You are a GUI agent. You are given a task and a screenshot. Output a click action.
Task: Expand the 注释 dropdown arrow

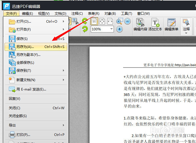click(x=186, y=33)
